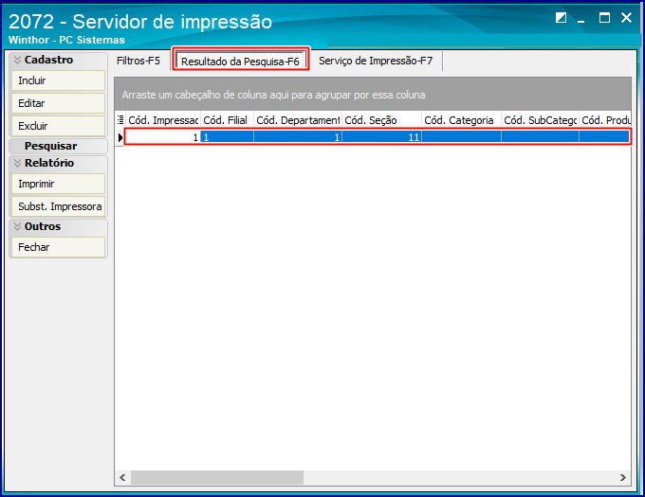645x497 pixels.
Task: Click the Fechar button
Action: 58,247
